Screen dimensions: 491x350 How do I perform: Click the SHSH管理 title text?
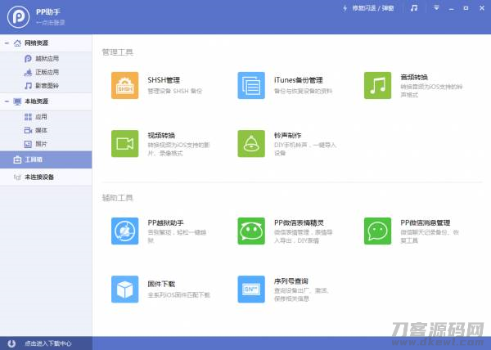click(164, 80)
